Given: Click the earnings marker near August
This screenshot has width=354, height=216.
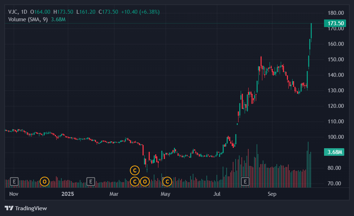Looking at the screenshot, I should pyautogui.click(x=245, y=181).
